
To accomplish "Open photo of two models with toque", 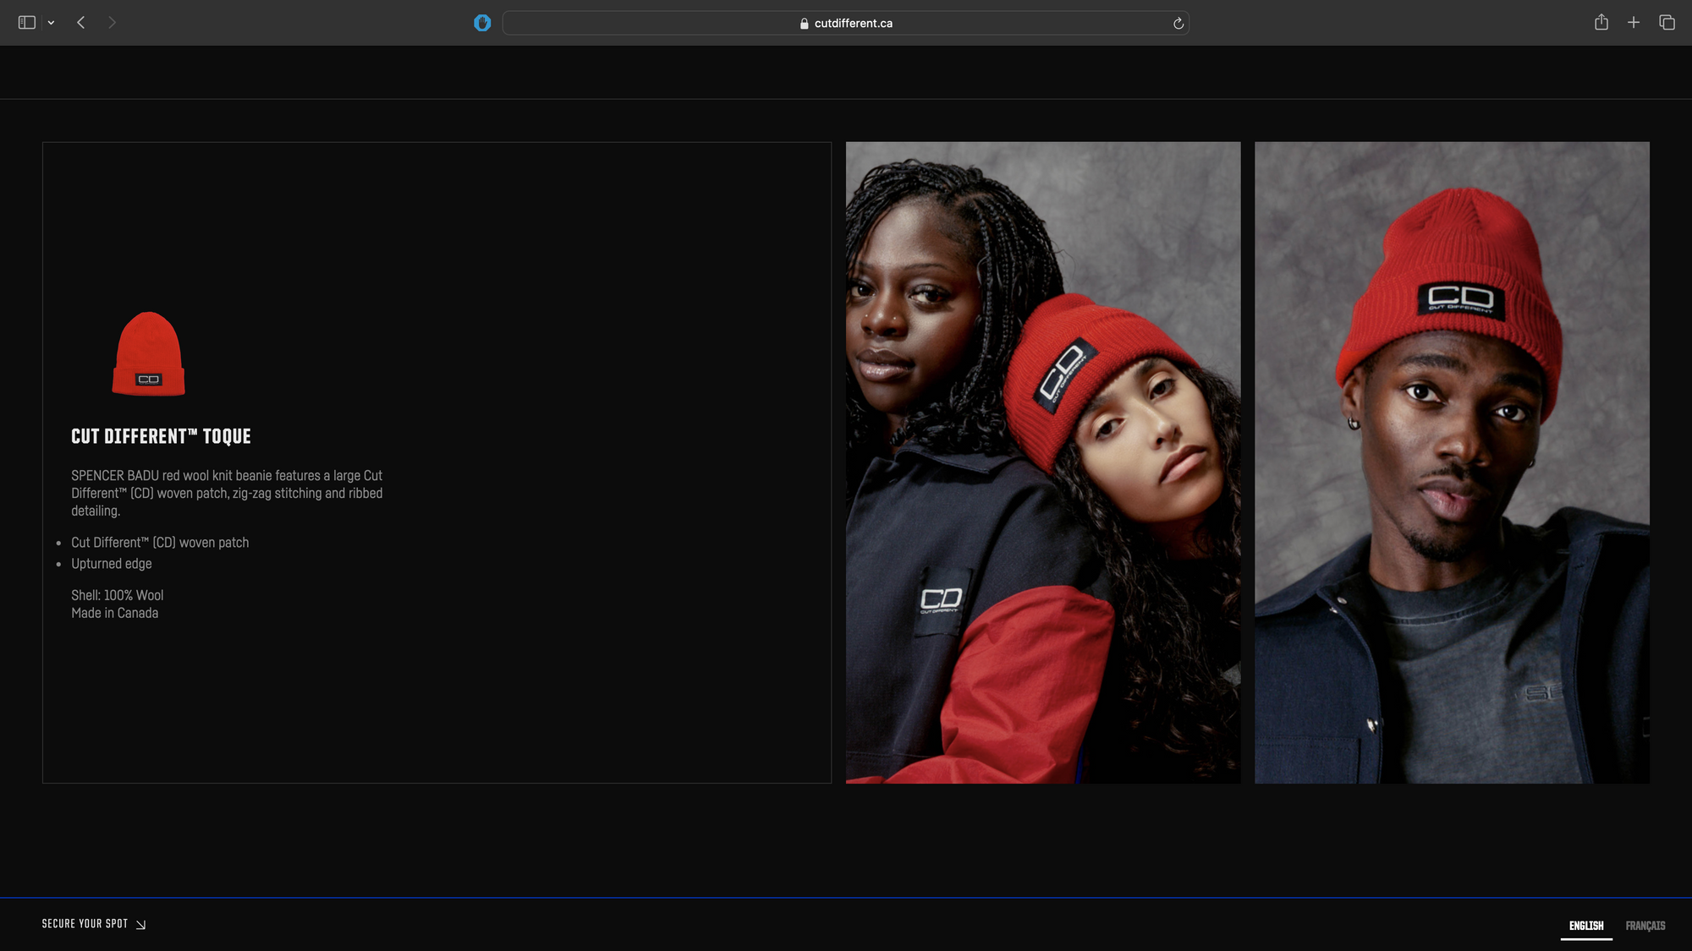I will tap(1042, 462).
